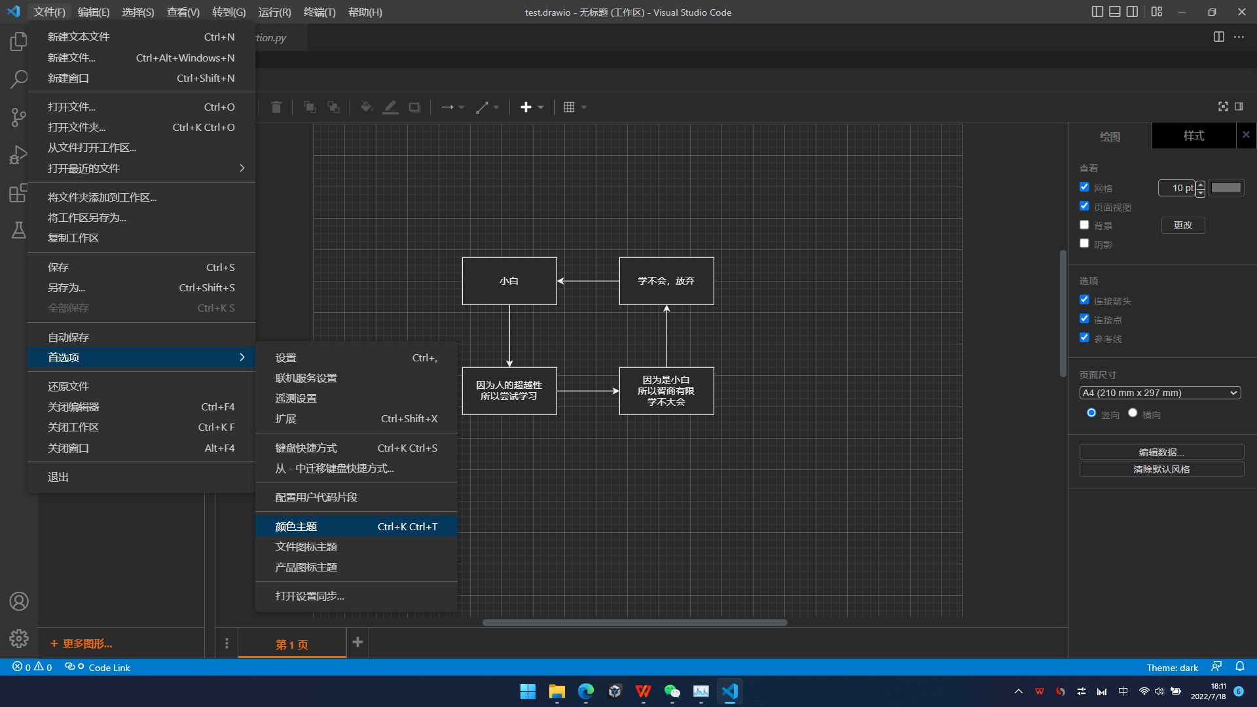Click the line color pencil icon
The height and width of the screenshot is (707, 1257).
tap(390, 107)
